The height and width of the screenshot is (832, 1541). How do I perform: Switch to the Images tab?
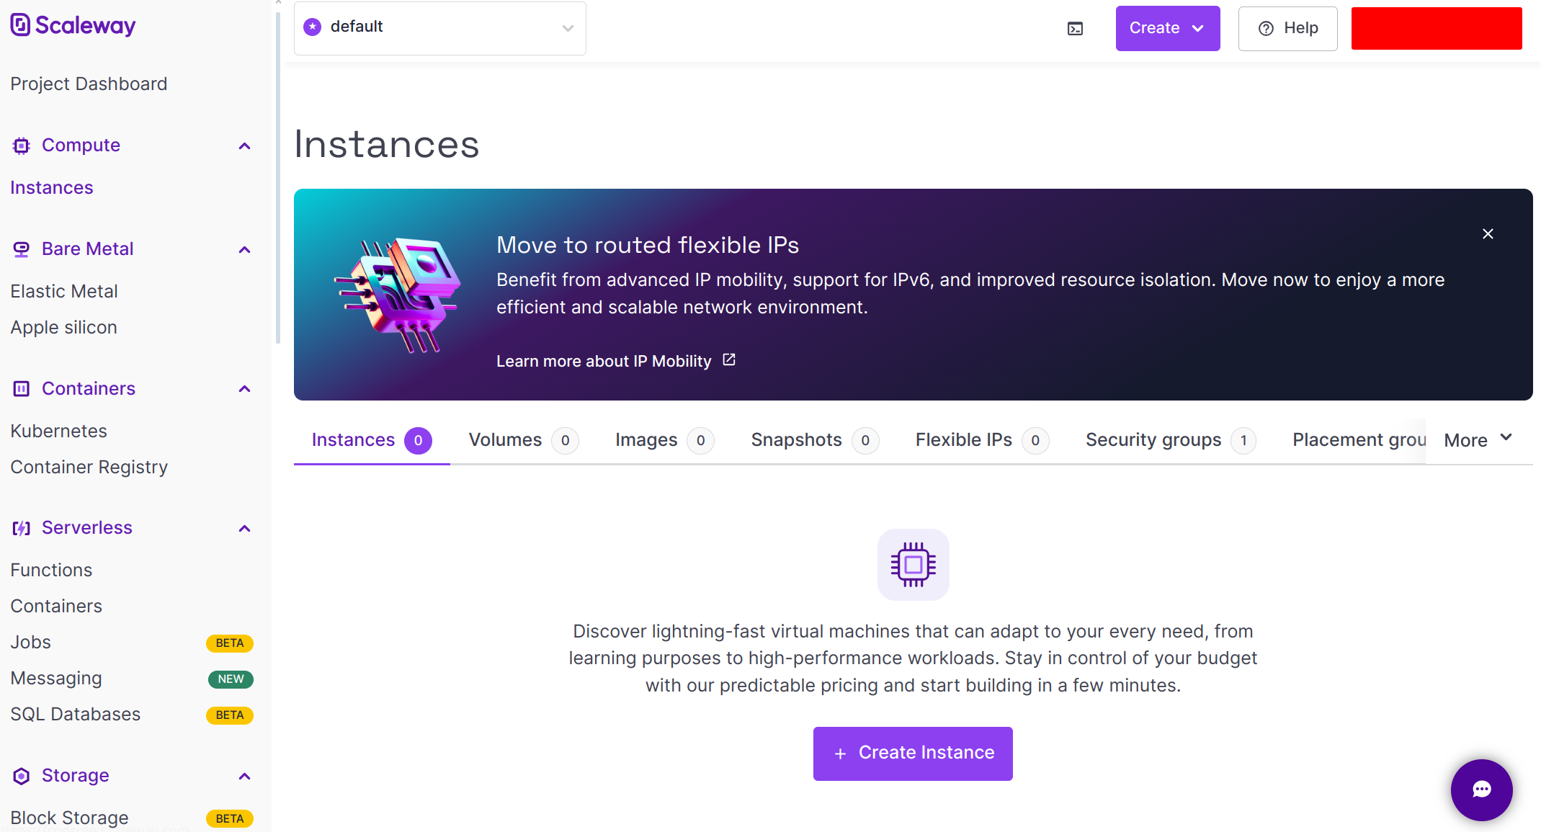664,440
